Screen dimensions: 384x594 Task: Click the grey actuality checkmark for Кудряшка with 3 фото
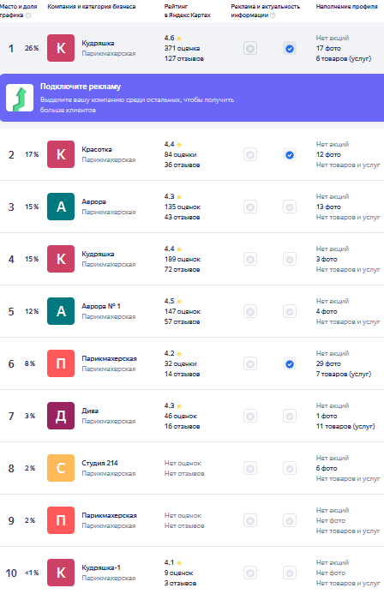(x=290, y=260)
